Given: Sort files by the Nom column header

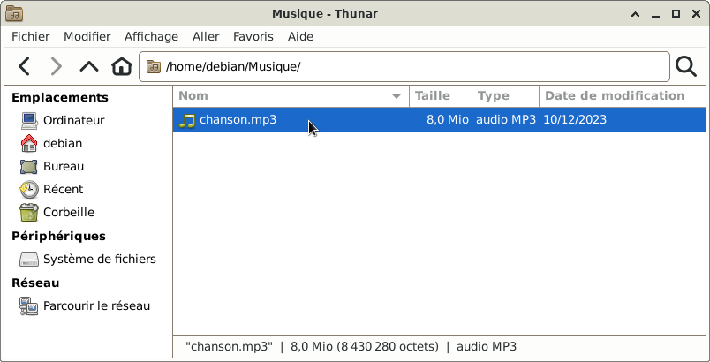Looking at the screenshot, I should coord(291,96).
